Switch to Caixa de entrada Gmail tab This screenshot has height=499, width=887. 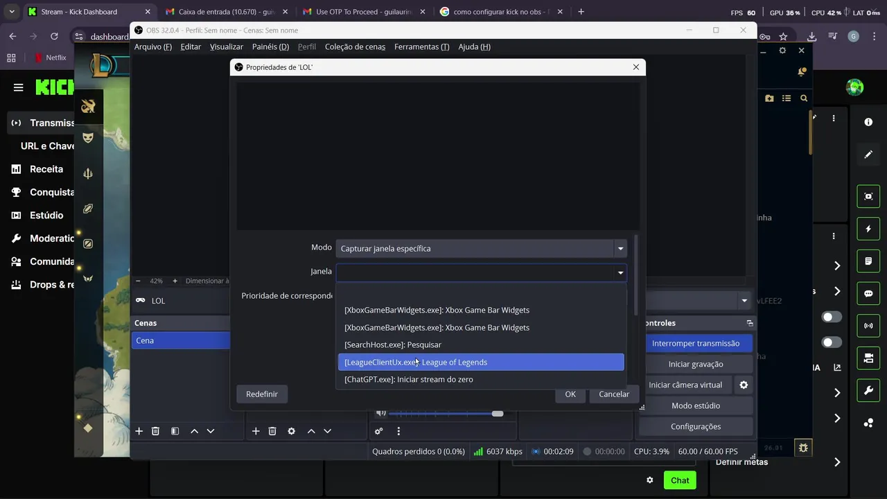point(226,12)
